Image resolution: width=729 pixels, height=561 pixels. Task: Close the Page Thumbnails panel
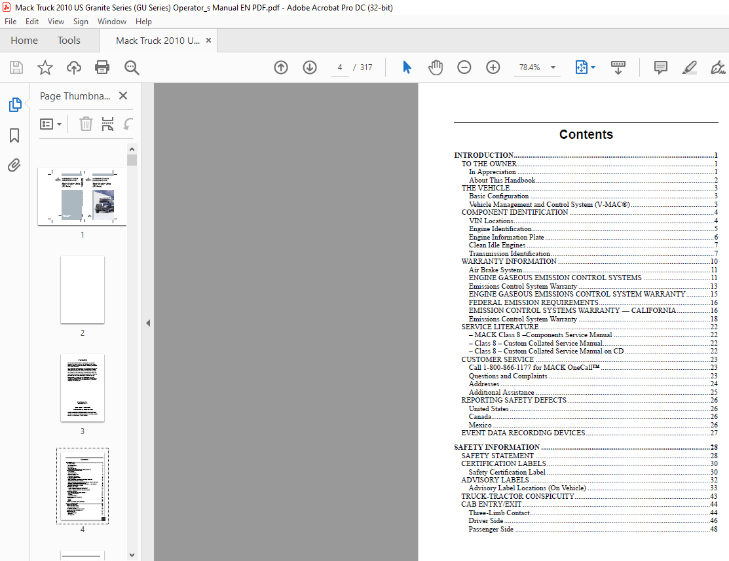click(x=123, y=96)
